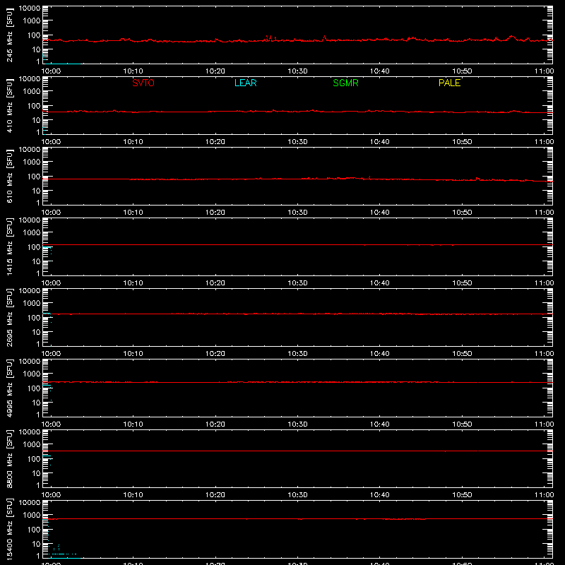Click 10:40 time label below 2695 MHz plot
Image resolution: width=565 pixels, height=565 pixels.
click(x=379, y=354)
